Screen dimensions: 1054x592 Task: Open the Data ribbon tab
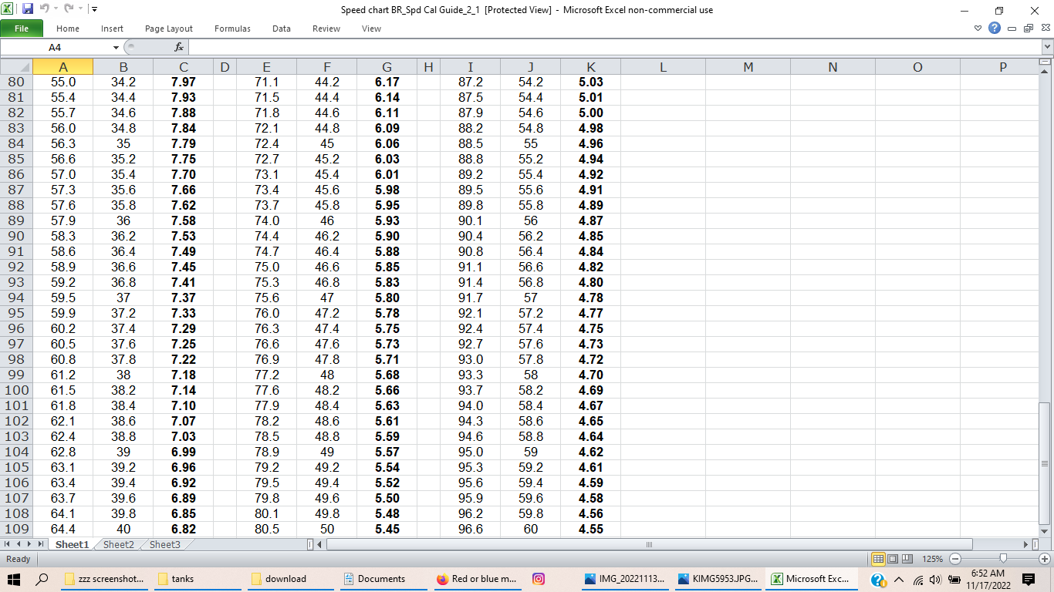click(282, 29)
